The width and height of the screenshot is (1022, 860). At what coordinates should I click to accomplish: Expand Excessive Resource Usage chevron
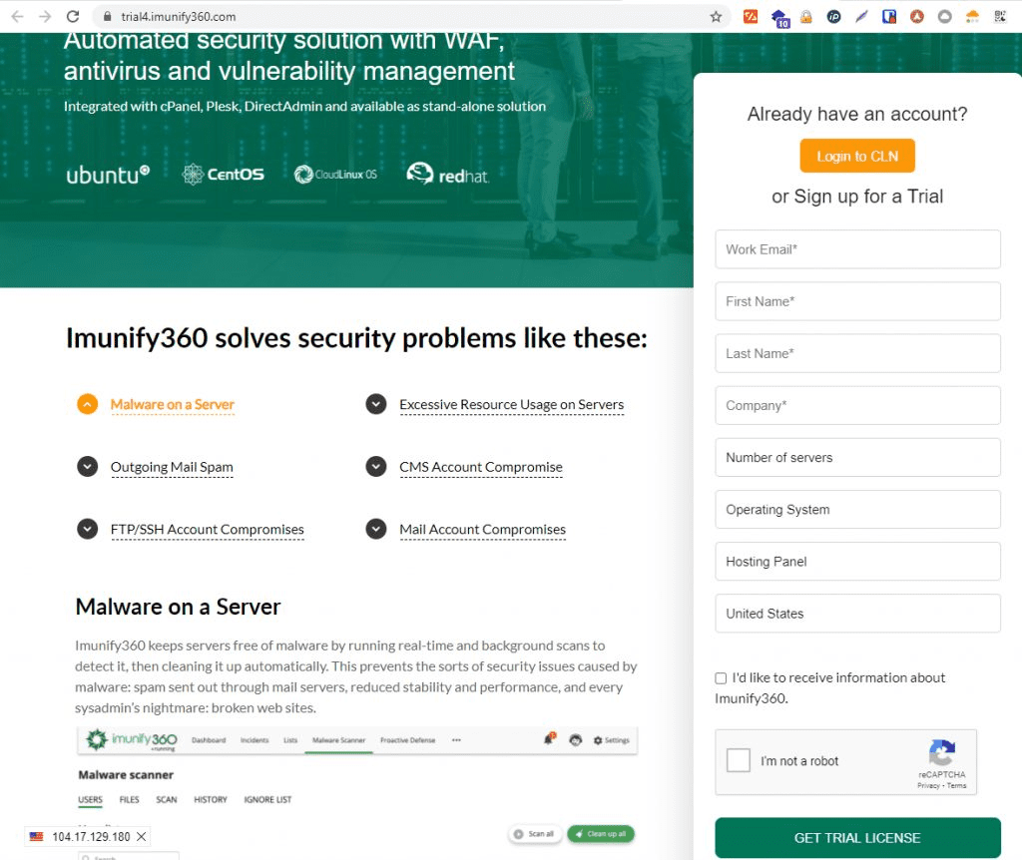tap(376, 404)
